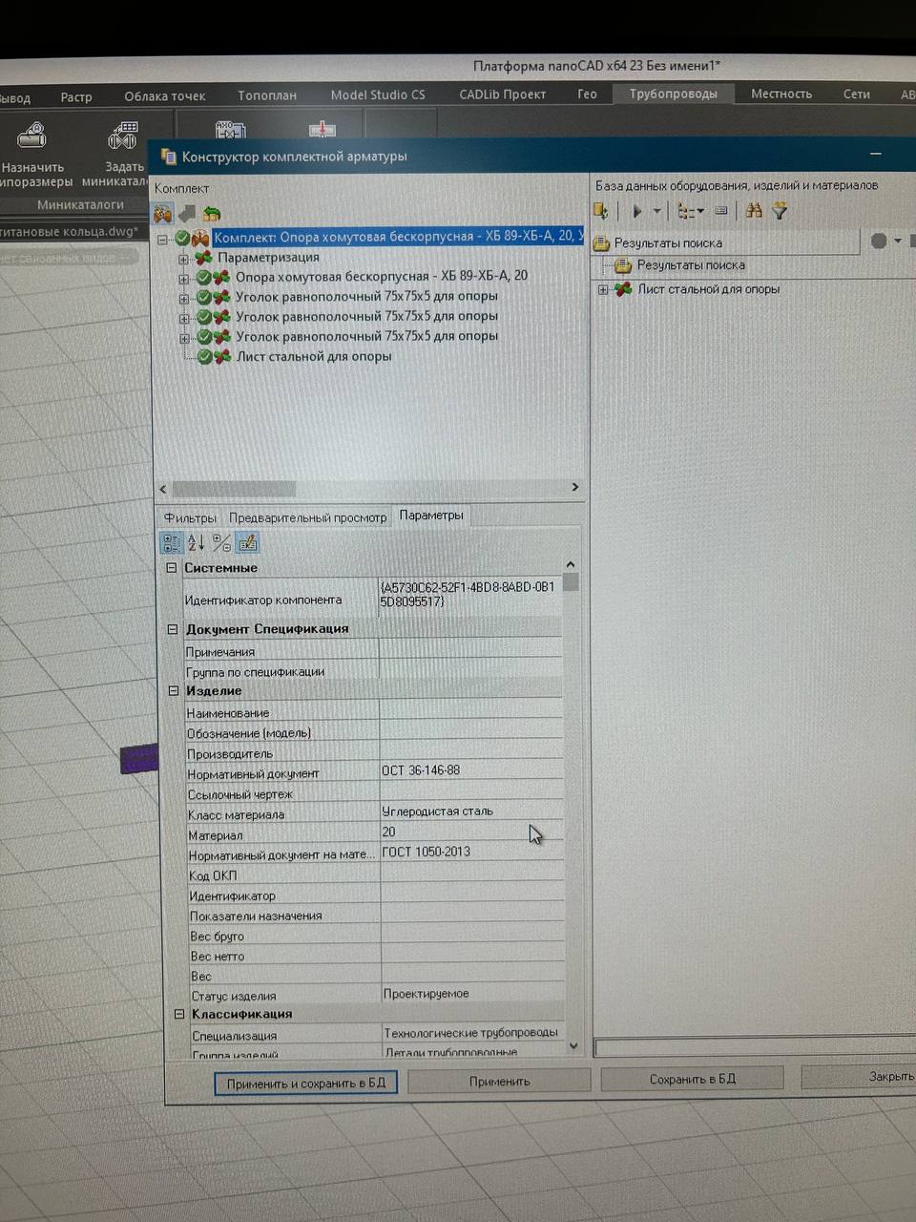The width and height of the screenshot is (916, 1222).
Task: Expand the 'Параметризация' tree node
Action: [x=183, y=259]
